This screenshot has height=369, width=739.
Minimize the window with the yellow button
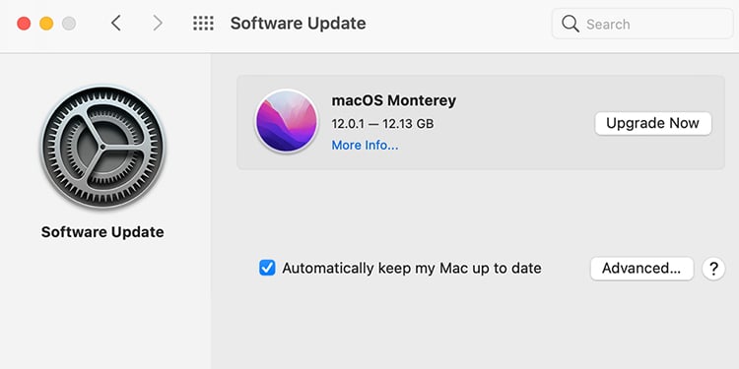point(46,24)
